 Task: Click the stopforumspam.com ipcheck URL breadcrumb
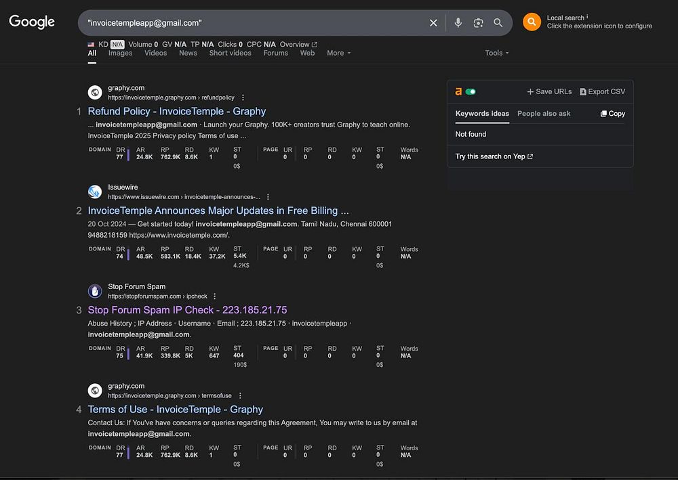(157, 296)
